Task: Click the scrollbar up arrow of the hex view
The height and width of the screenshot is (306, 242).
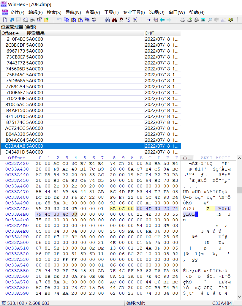Action: [238, 158]
